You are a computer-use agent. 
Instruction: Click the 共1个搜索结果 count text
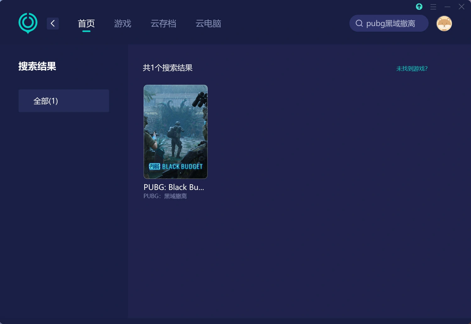tap(167, 68)
